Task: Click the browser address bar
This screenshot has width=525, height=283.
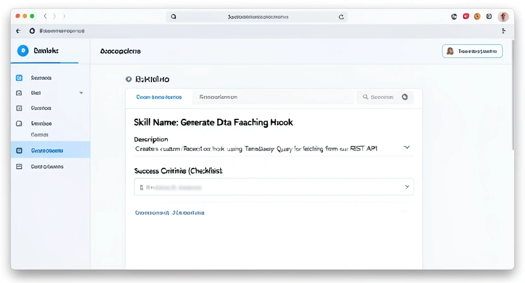Action: click(257, 17)
